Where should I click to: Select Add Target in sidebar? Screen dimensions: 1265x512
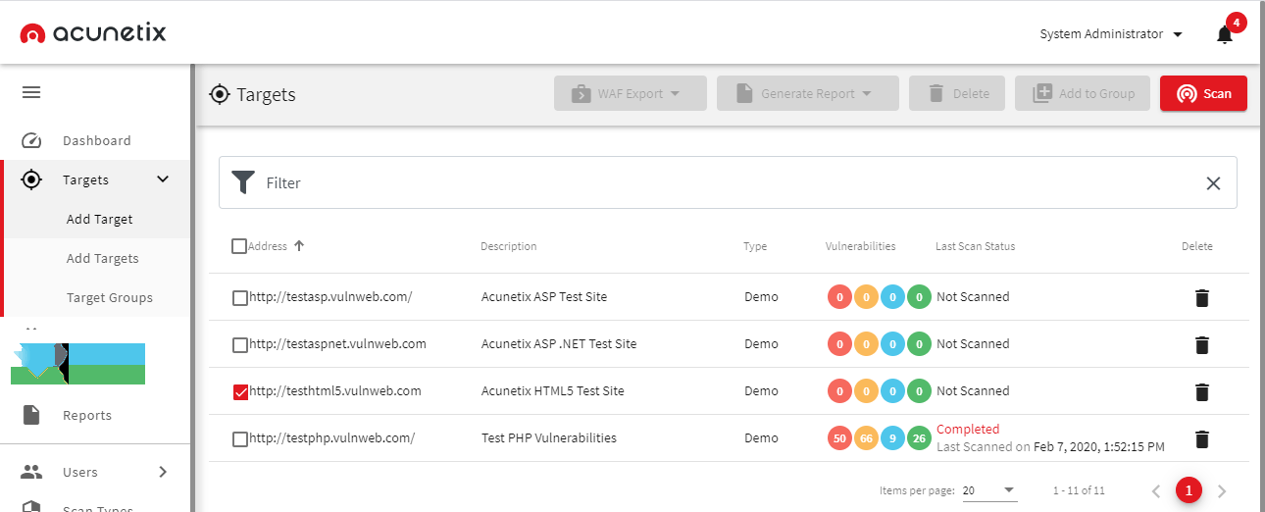[x=99, y=219]
